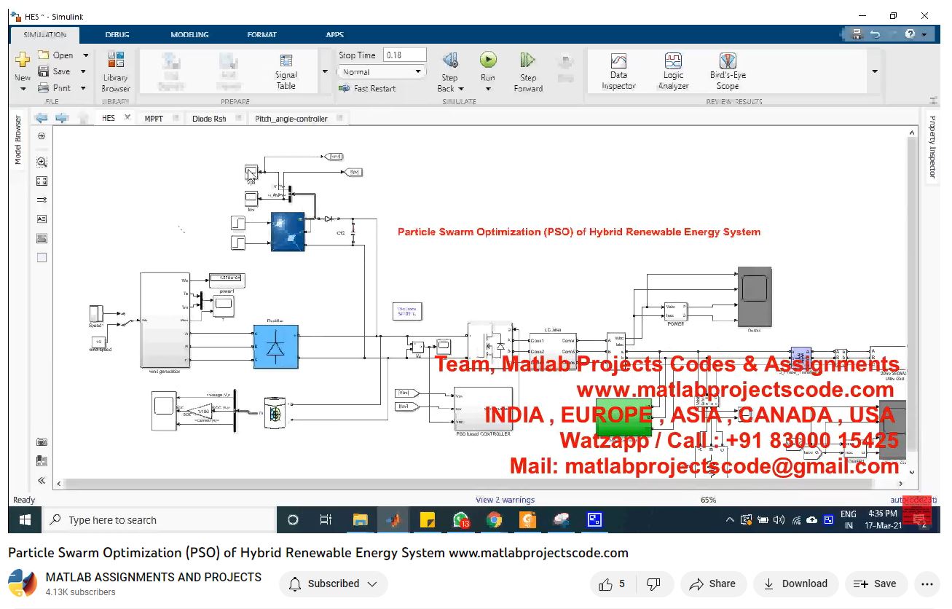952x609 pixels.
Task: Click the Save folder icon in File section
Action: [44, 71]
